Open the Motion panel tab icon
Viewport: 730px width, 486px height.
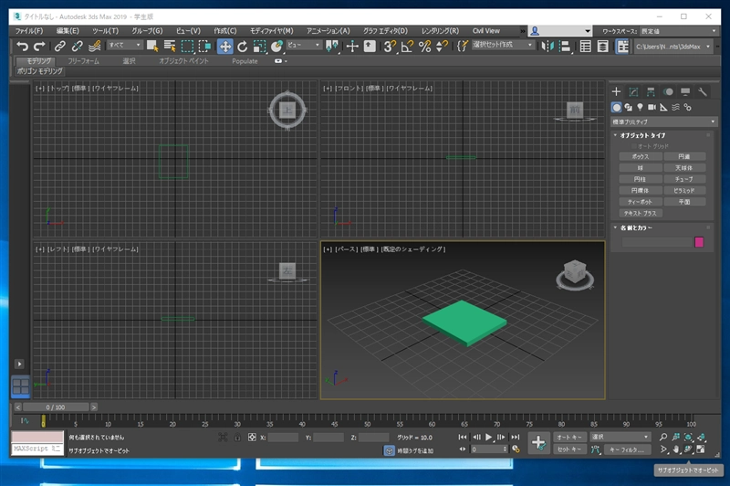[x=668, y=91]
